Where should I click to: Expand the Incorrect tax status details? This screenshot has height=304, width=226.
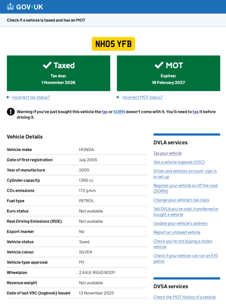click(31, 97)
